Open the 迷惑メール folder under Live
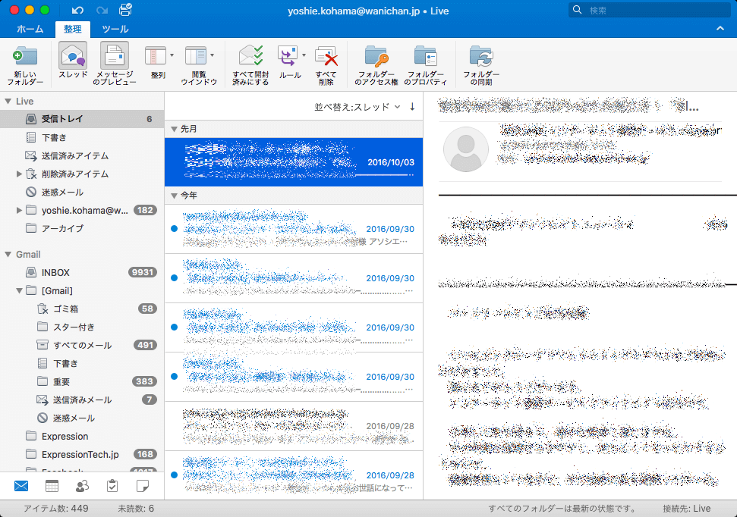 (x=62, y=192)
